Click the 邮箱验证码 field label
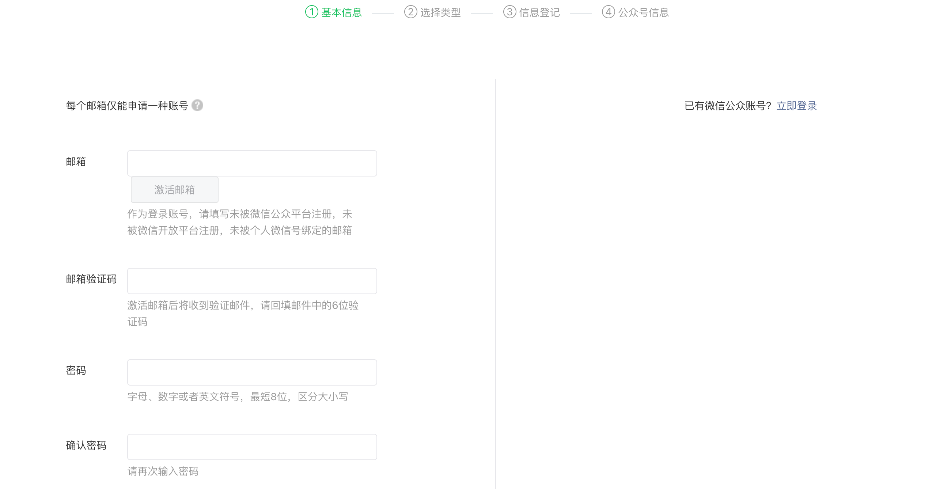 [x=91, y=279]
